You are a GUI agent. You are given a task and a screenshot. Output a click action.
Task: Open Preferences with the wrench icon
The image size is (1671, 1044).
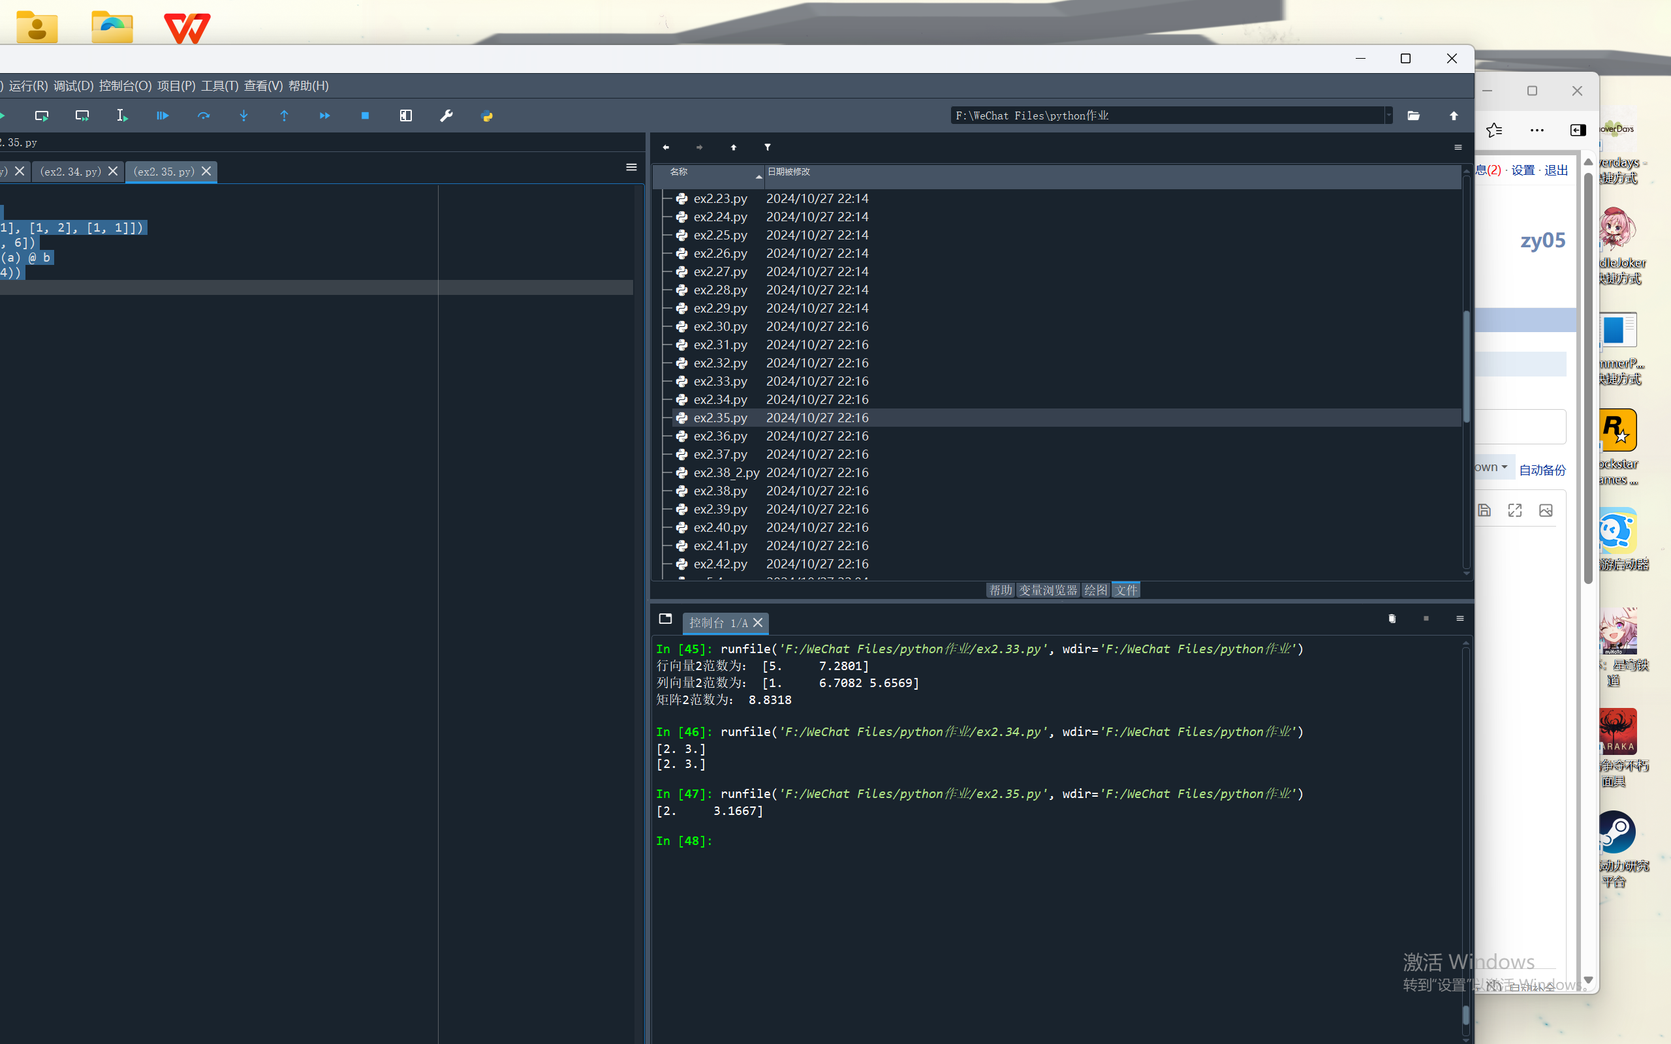click(446, 116)
